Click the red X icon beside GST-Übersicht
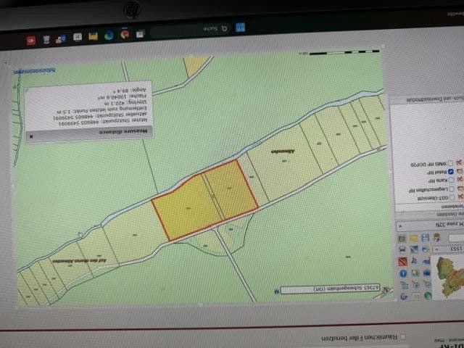This screenshot has width=464, height=348. click(460, 196)
